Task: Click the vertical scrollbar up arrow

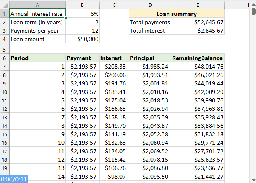Action: [253, 5]
